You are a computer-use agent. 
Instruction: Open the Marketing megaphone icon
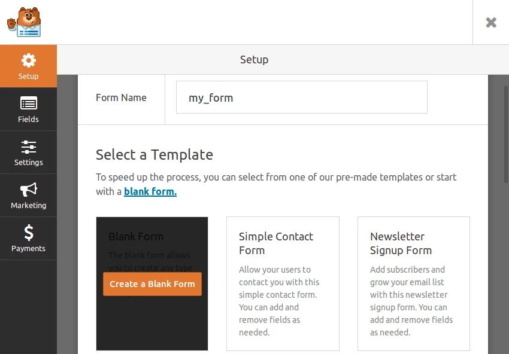(29, 190)
